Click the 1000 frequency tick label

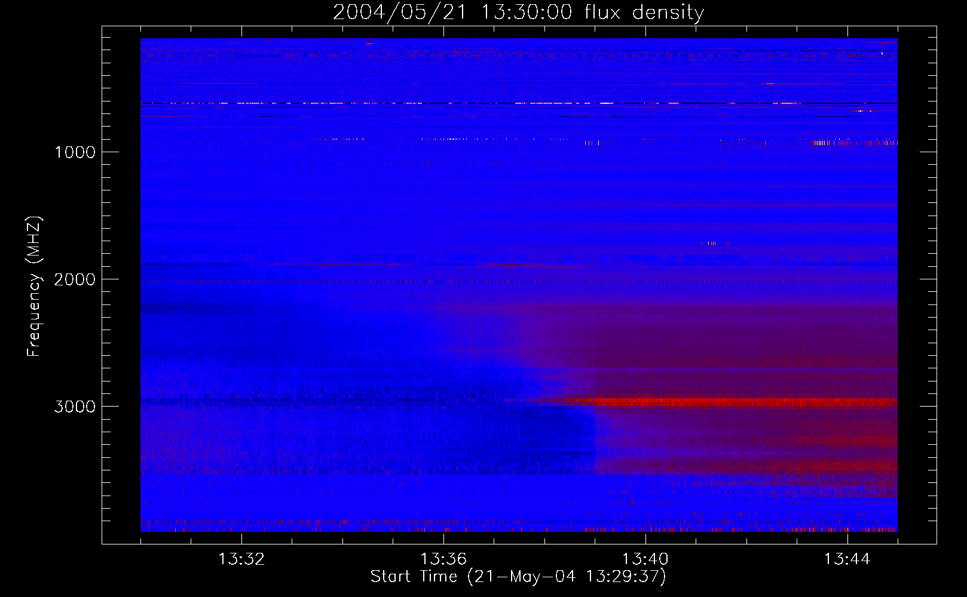coord(75,152)
